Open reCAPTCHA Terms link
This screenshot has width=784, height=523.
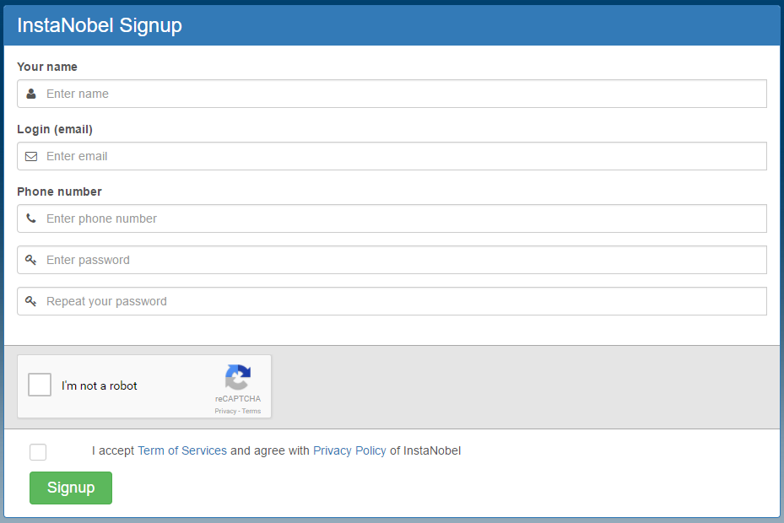click(251, 411)
